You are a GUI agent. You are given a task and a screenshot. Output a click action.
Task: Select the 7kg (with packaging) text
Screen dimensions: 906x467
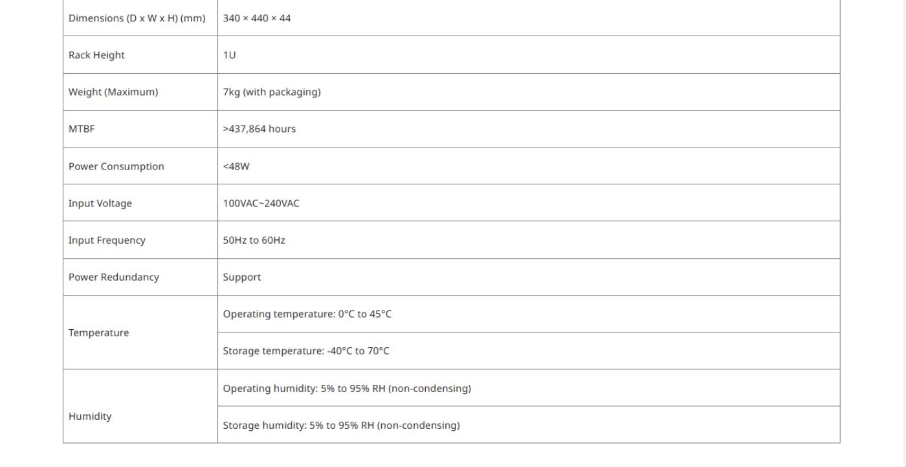click(x=272, y=92)
